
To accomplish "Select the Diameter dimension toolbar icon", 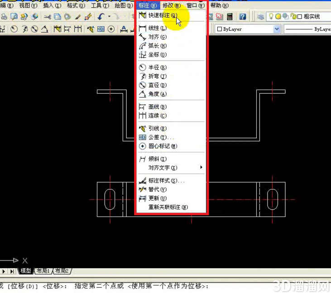I will [x=34, y=29].
